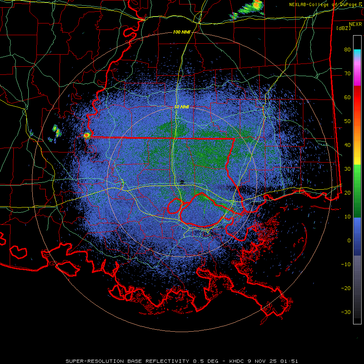364x364 pixels.
Task: Click the 40 value on the dBZ scale
Action: (x=347, y=145)
